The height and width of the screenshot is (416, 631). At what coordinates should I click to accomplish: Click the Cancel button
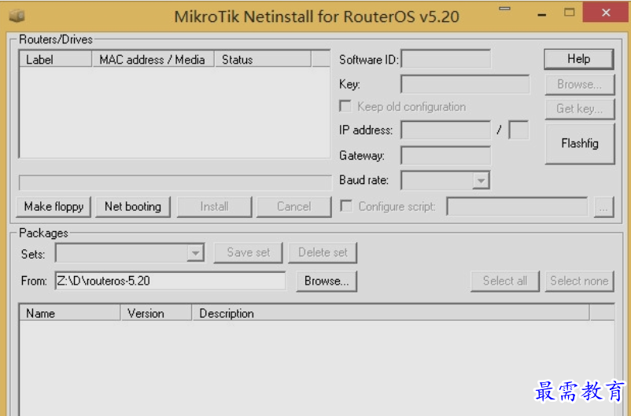point(293,206)
